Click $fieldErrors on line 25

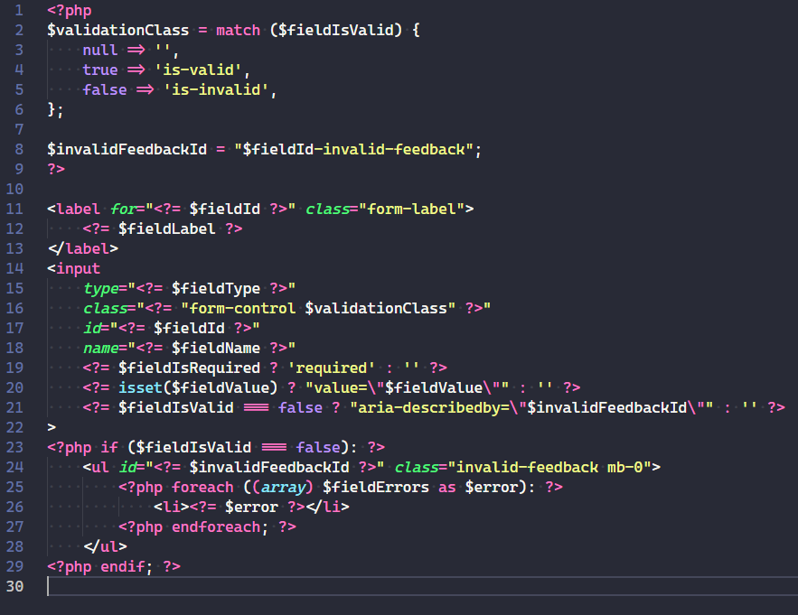(x=376, y=486)
